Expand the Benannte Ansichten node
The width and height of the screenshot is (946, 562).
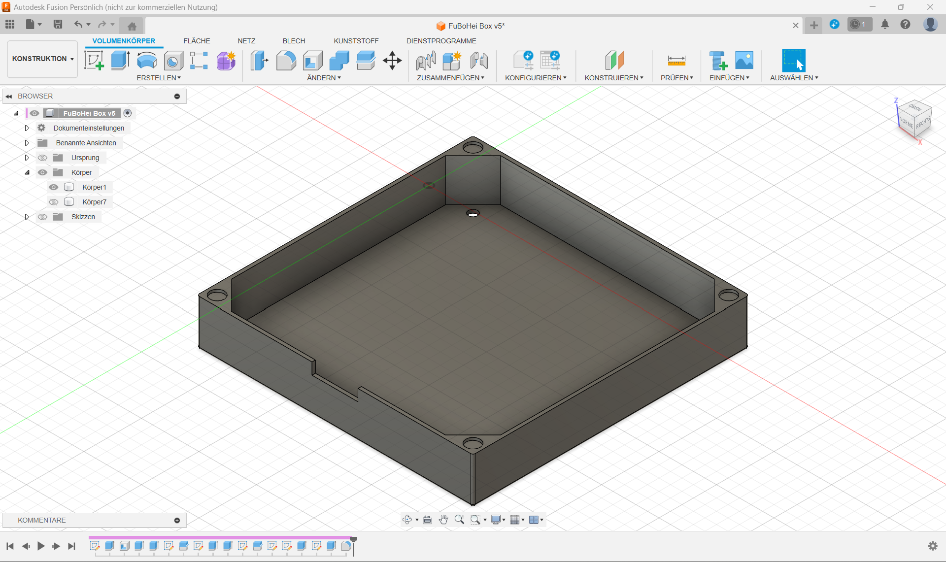click(x=27, y=143)
